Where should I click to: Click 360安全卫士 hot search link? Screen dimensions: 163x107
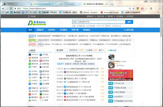117,26
